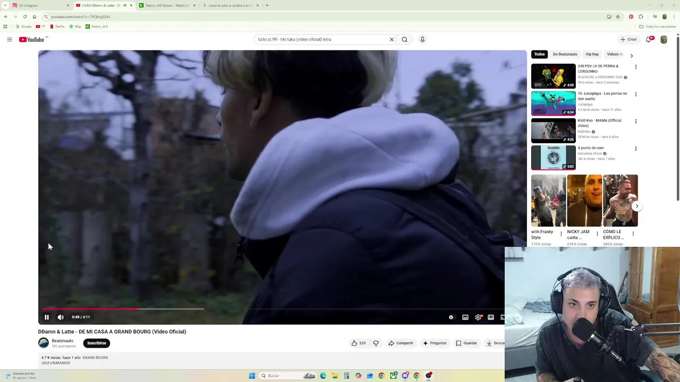Switch the player to theater mode
680x382 pixels.
tap(491, 317)
